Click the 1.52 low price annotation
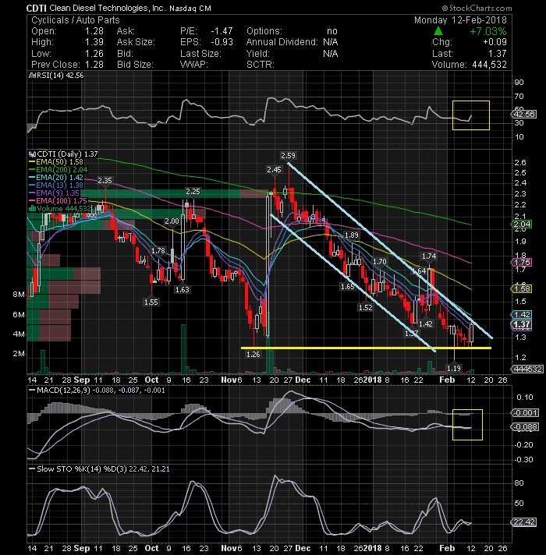Image resolution: width=546 pixels, height=555 pixels. (x=365, y=308)
